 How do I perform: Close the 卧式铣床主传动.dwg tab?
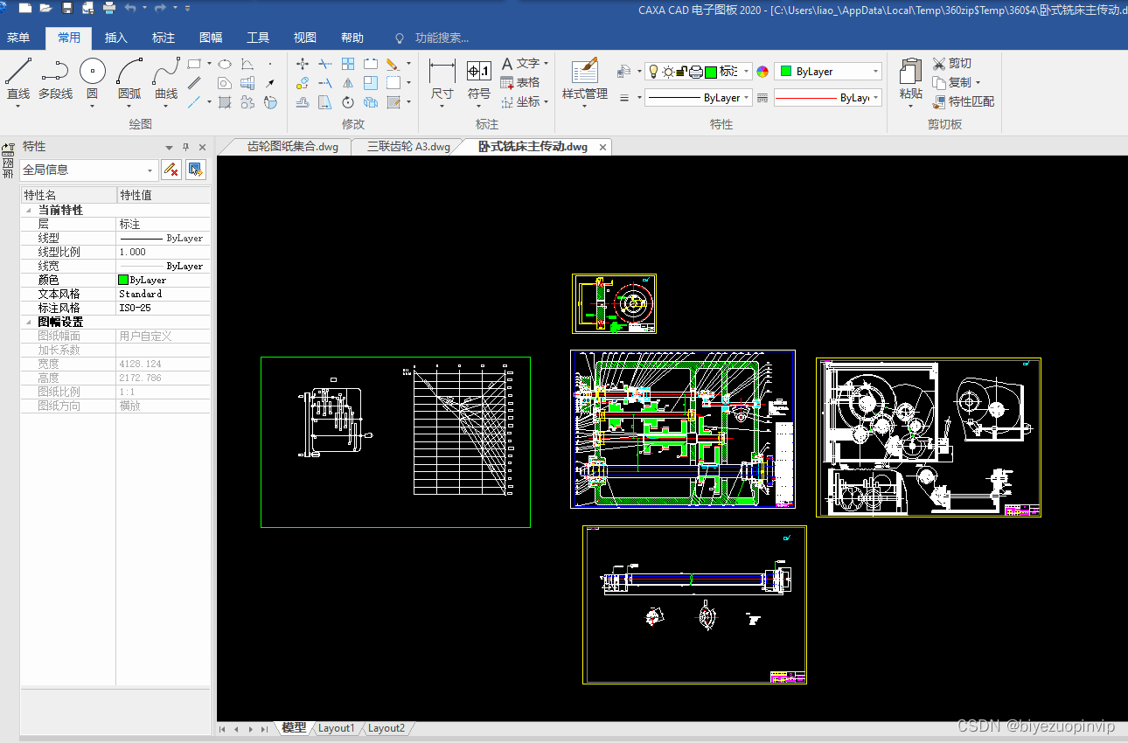pos(602,147)
